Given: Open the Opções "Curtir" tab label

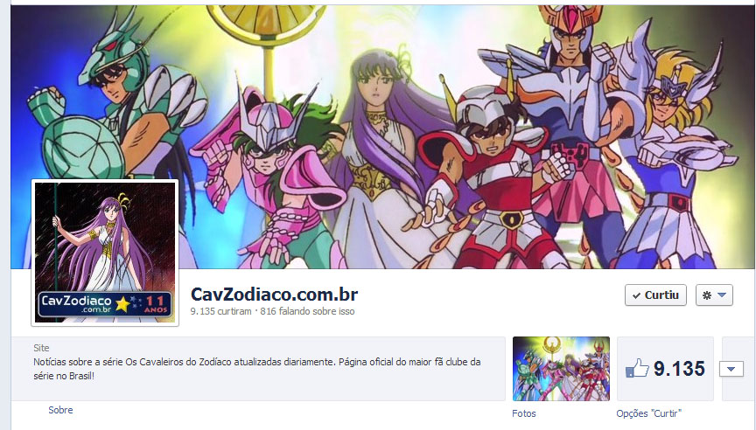Looking at the screenshot, I should pyautogui.click(x=648, y=413).
